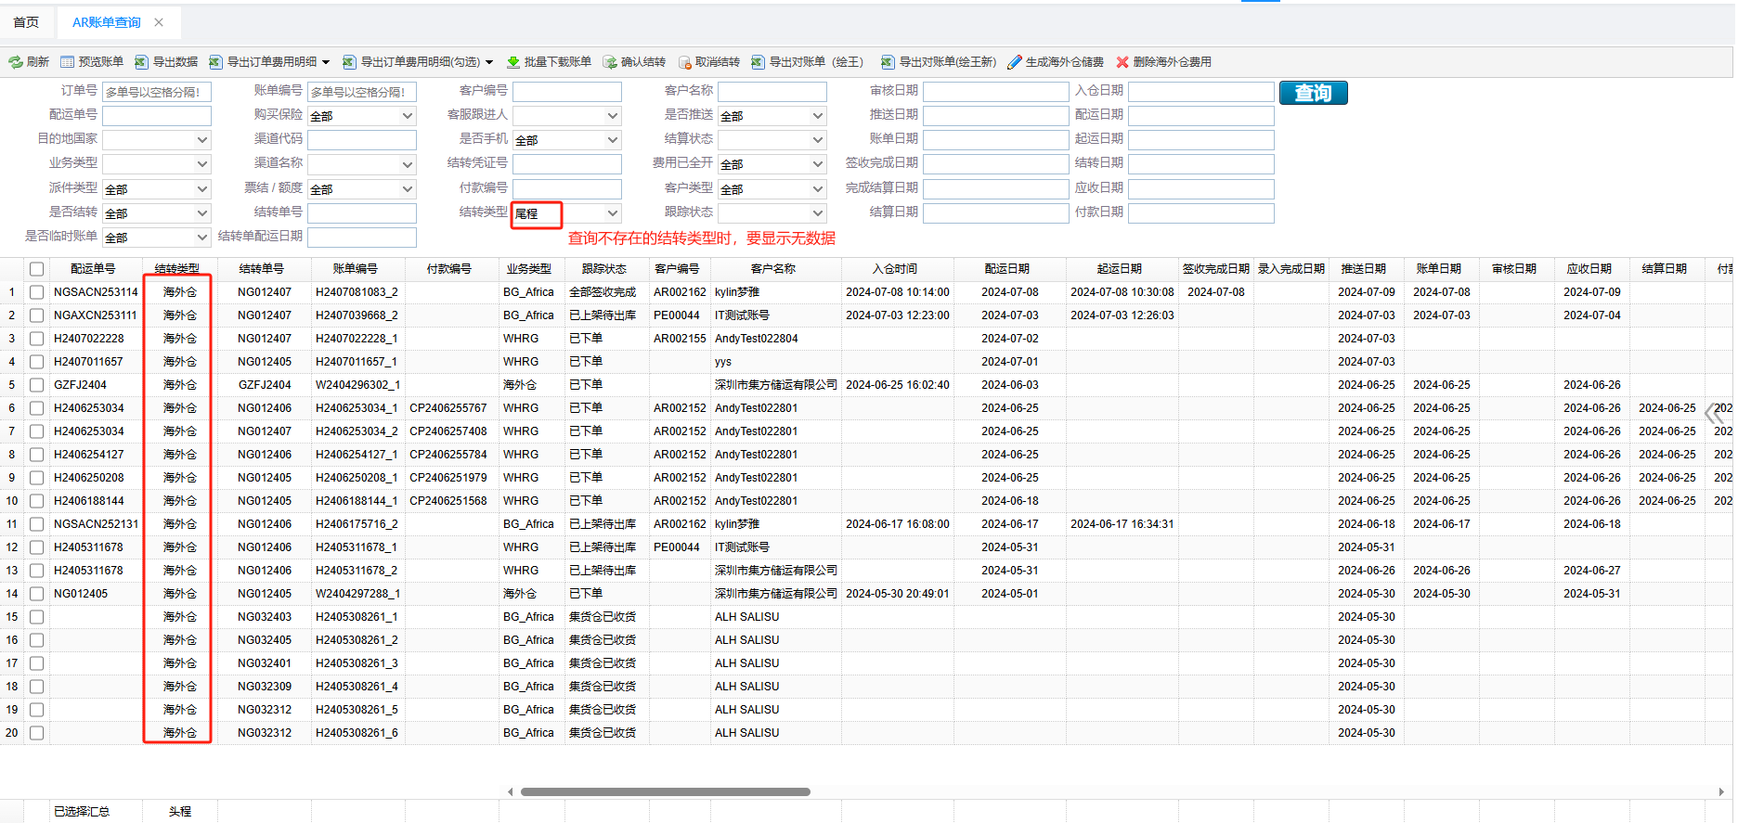Click the blue 查询 button
This screenshot has height=823, width=1738.
point(1312,93)
